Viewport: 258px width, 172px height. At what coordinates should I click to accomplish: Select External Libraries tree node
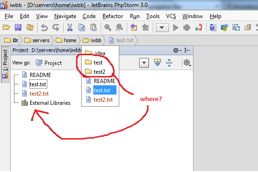[46, 103]
